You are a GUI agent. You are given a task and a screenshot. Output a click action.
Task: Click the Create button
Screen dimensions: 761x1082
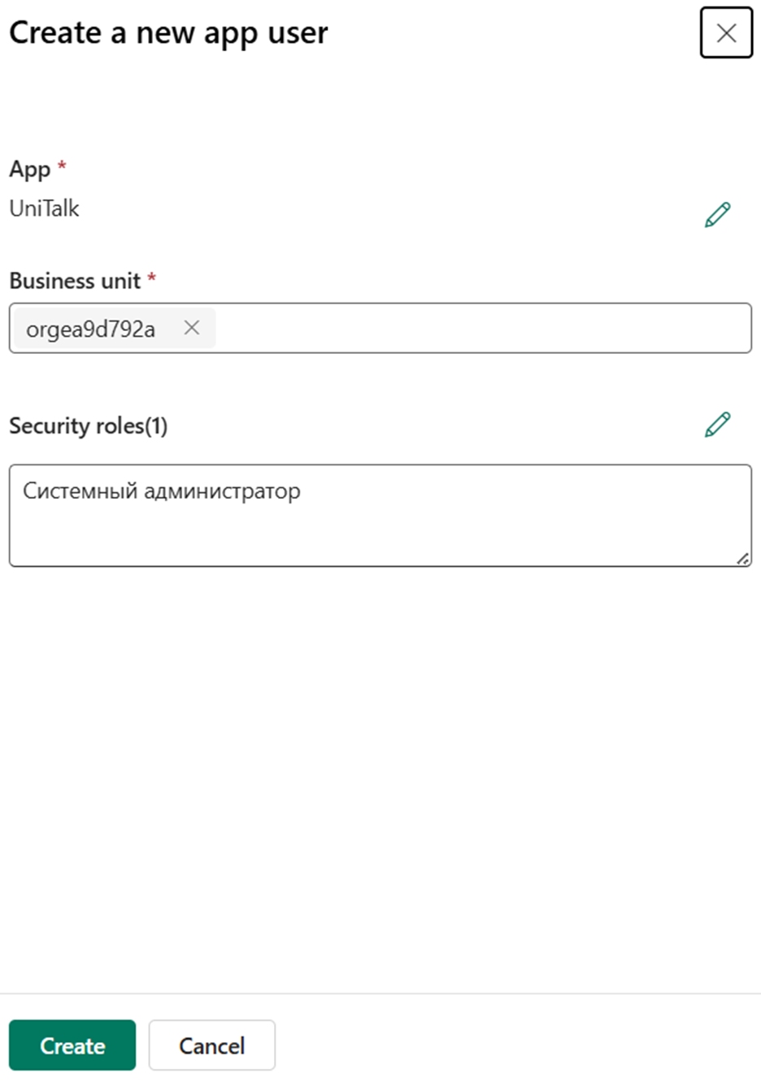(x=72, y=1045)
